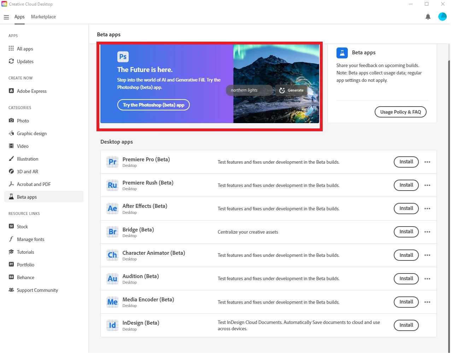This screenshot has width=451, height=355.
Task: Click the Media Encoder (Beta) app icon
Action: click(x=112, y=302)
